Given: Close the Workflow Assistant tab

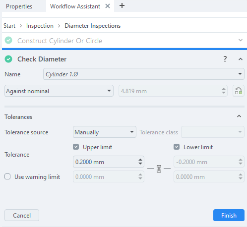Looking at the screenshot, I should [x=108, y=6].
